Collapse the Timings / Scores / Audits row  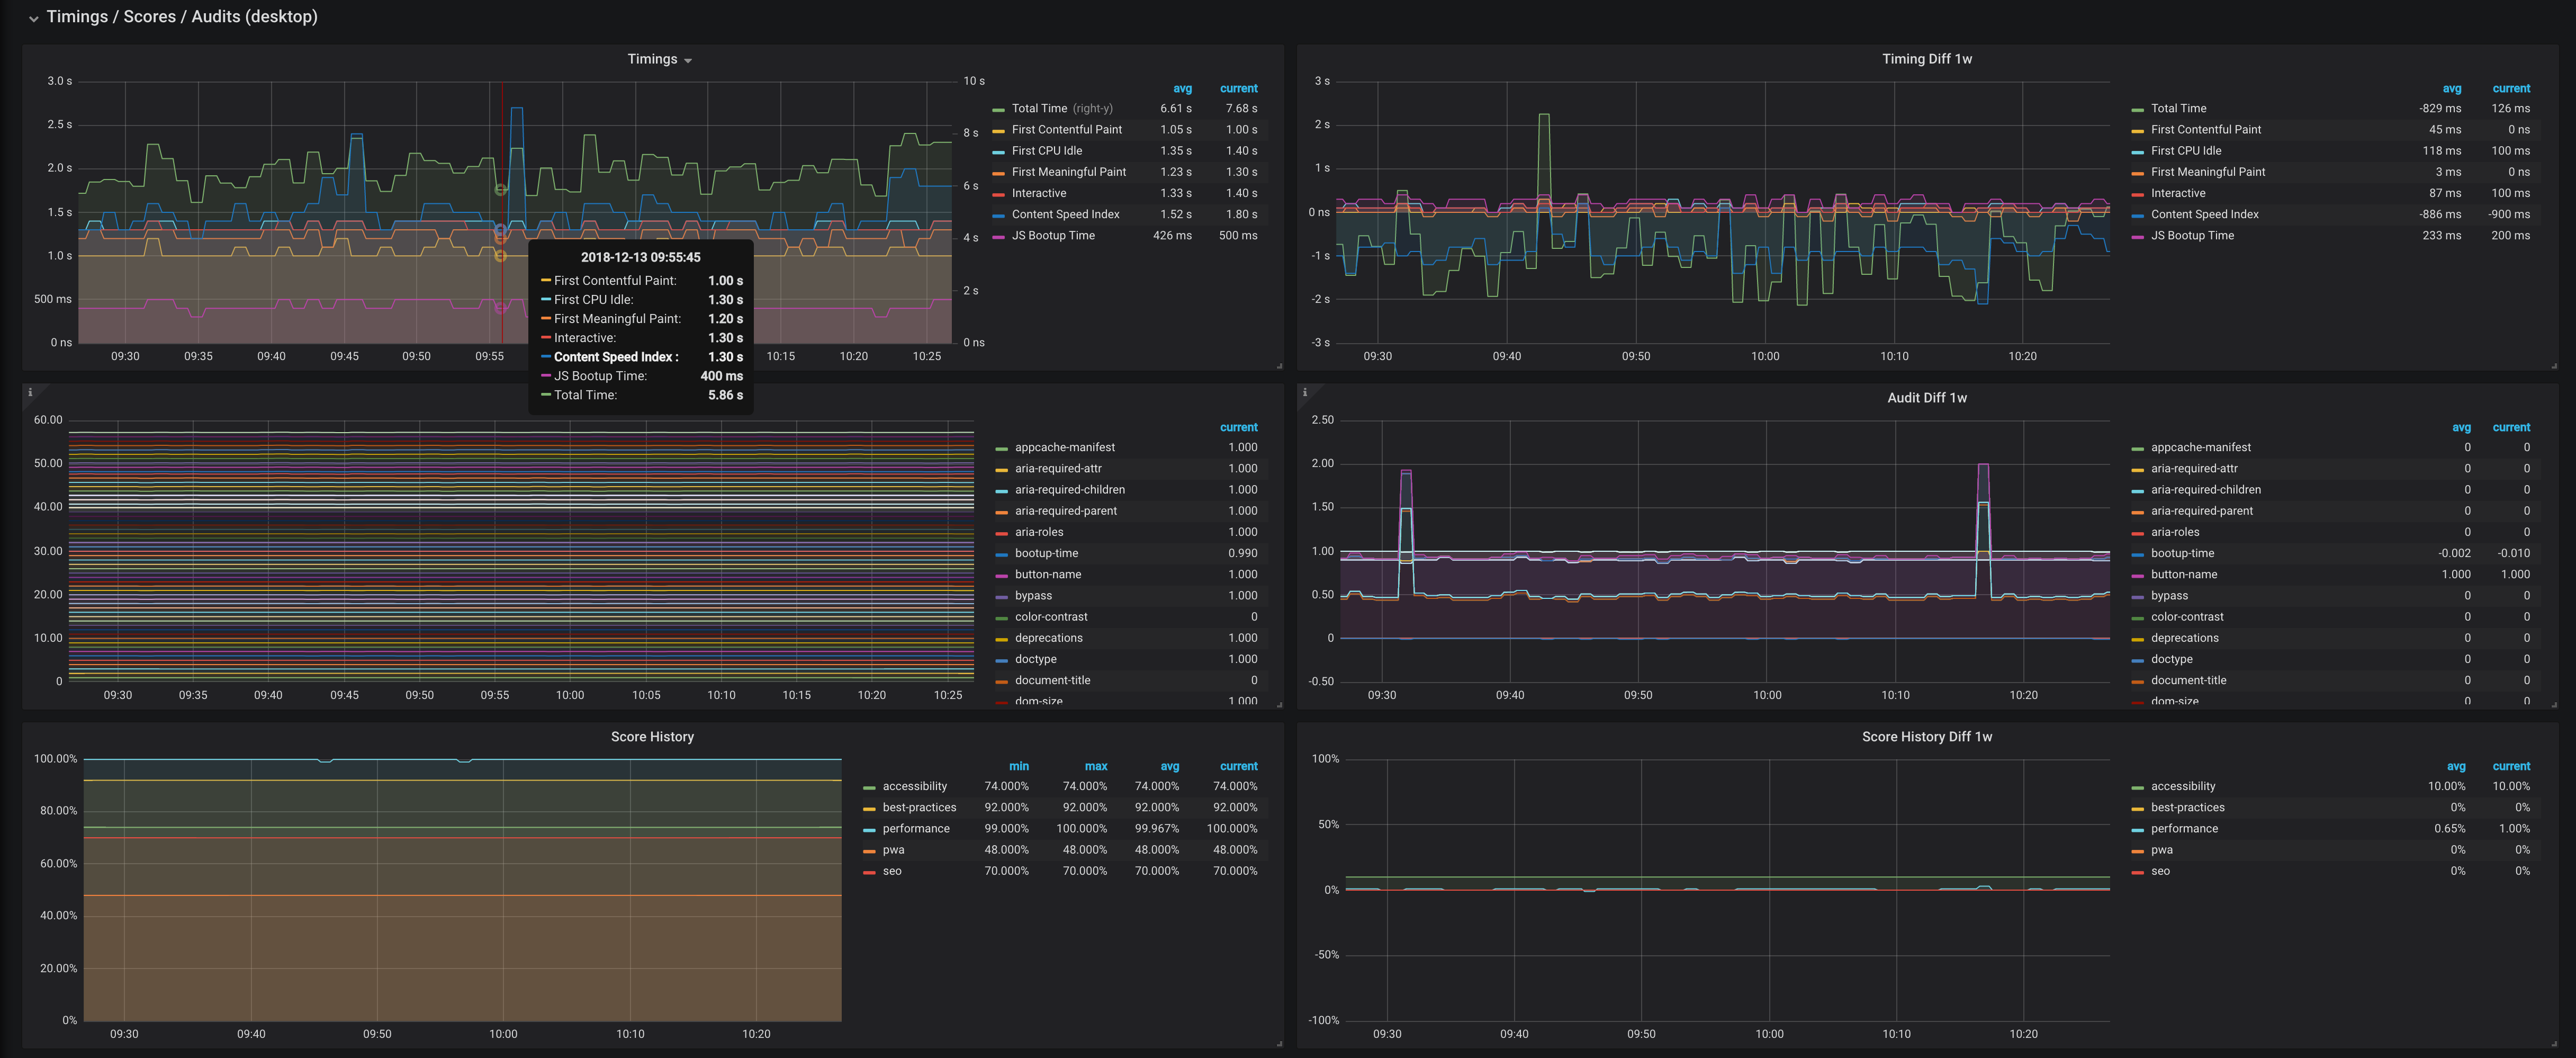(x=34, y=18)
